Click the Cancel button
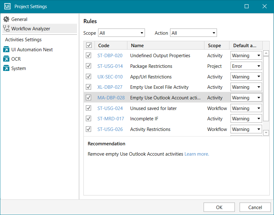Screen dimensions: 274x215 [255, 207]
